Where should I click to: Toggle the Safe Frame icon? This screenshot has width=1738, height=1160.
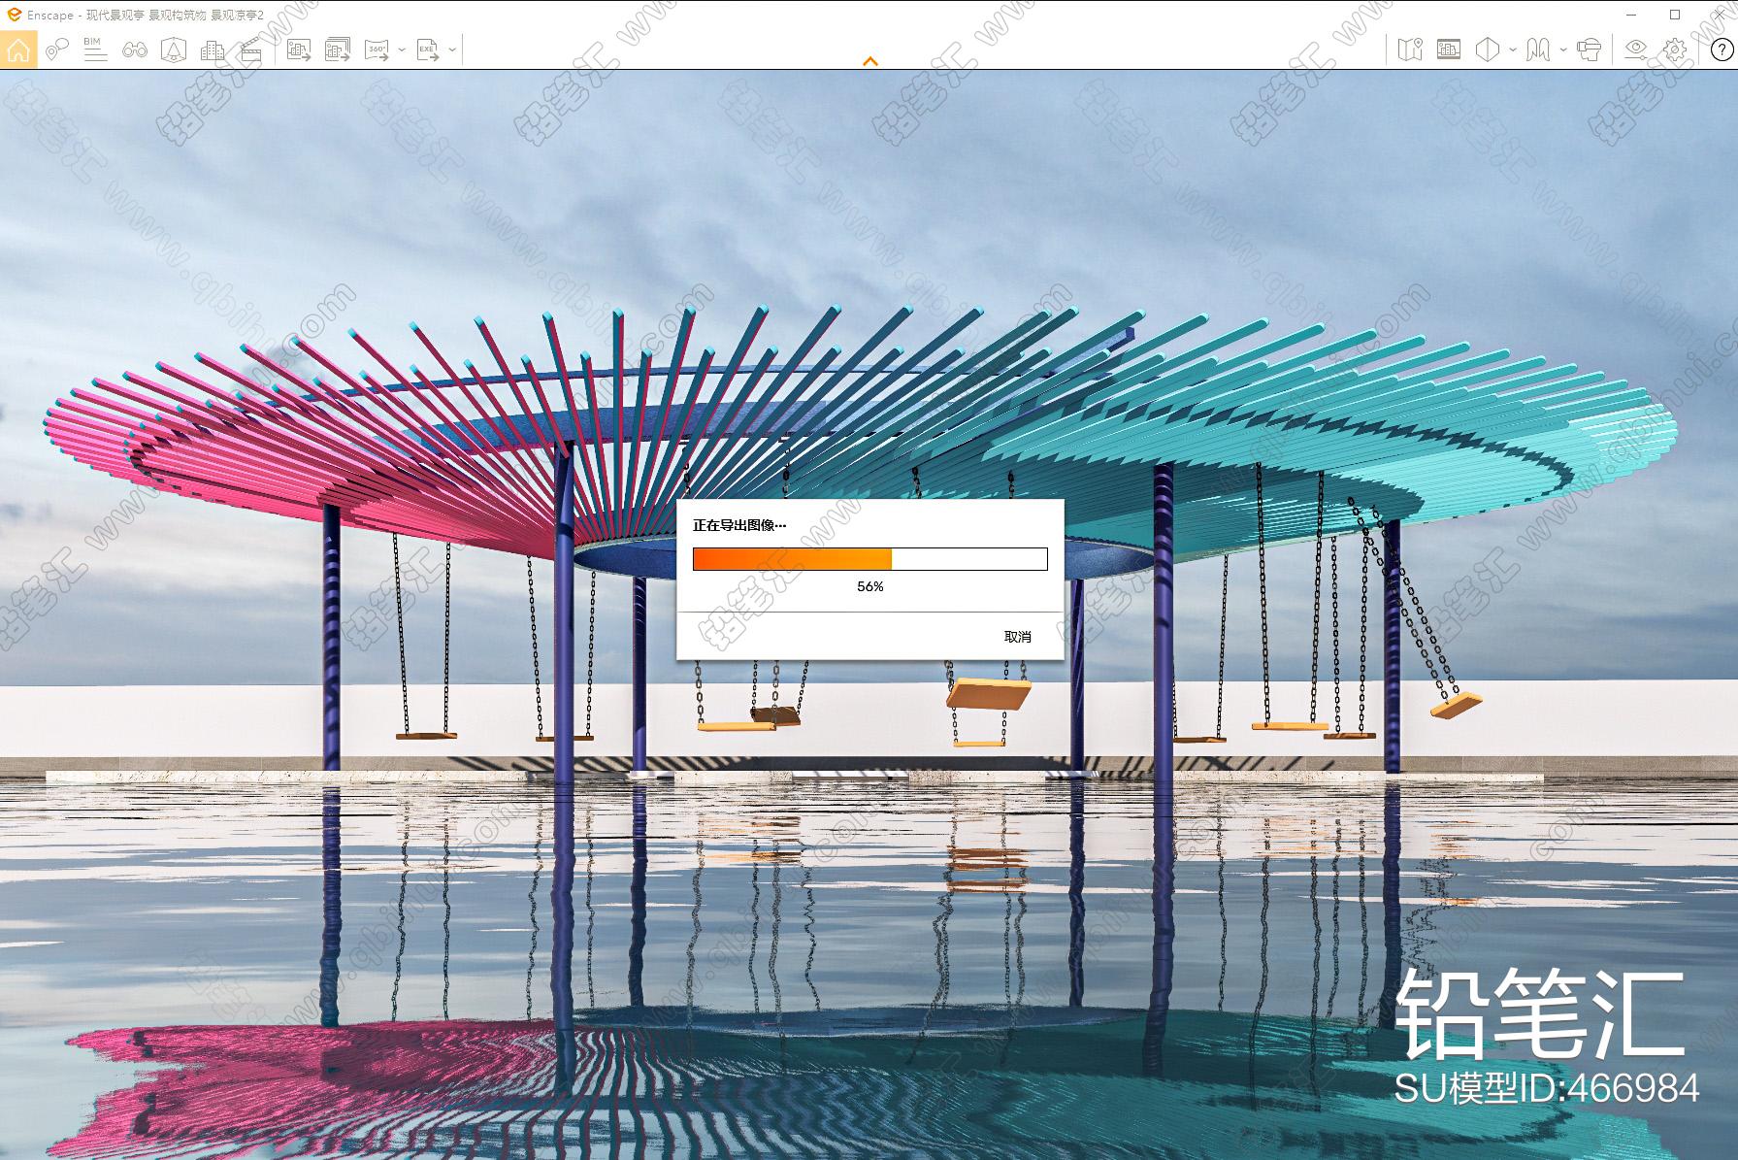point(1449,50)
